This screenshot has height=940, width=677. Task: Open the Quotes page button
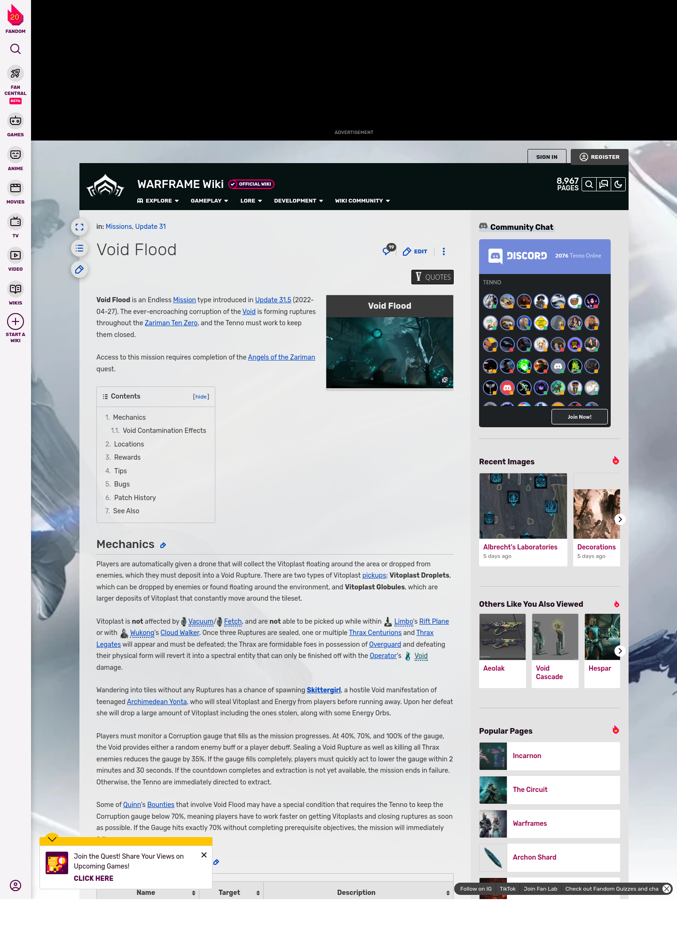click(433, 277)
